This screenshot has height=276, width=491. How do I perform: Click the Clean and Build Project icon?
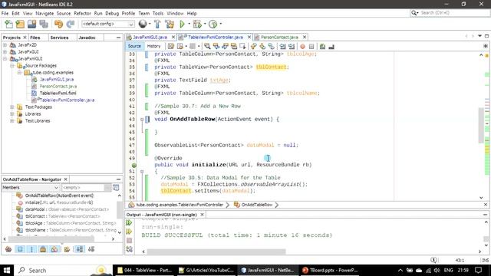click(x=170, y=24)
